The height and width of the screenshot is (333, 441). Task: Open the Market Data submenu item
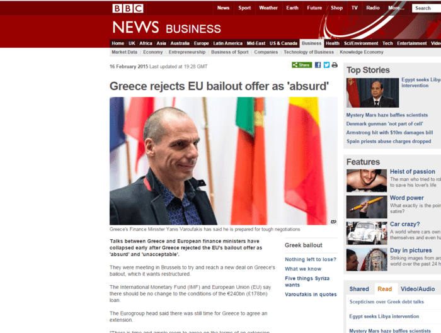pos(124,52)
